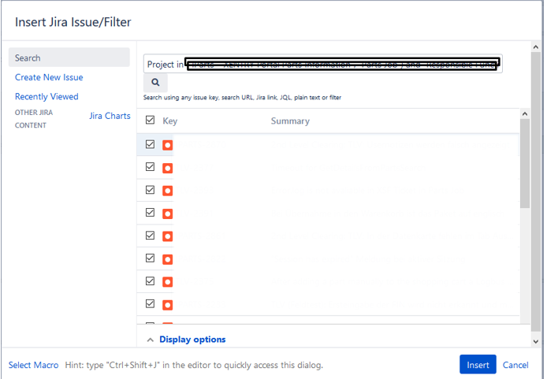This screenshot has height=379, width=547.
Task: Click the bug icon in the eighth issue row
Action: [x=167, y=305]
